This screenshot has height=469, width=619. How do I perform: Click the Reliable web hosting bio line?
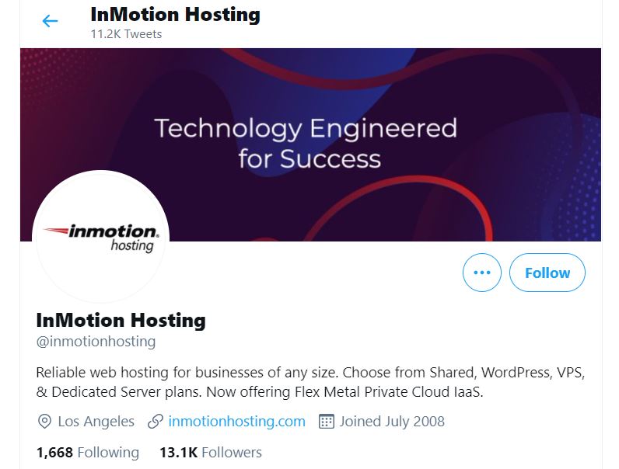(187, 372)
